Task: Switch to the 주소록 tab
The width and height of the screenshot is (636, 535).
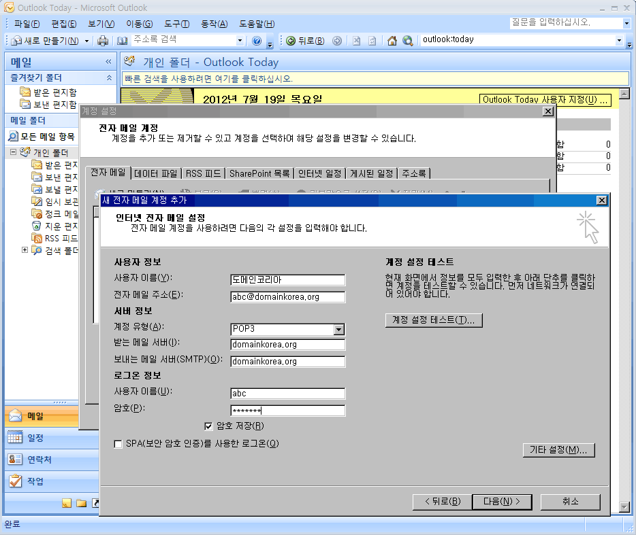Action: 414,173
